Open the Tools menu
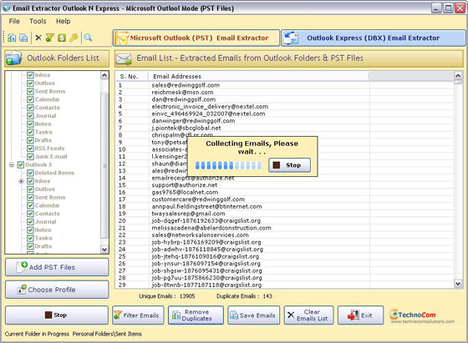Screen dimensions: 468x343 [38, 21]
